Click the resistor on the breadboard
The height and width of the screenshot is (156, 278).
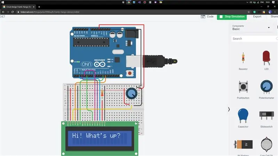click(x=102, y=93)
